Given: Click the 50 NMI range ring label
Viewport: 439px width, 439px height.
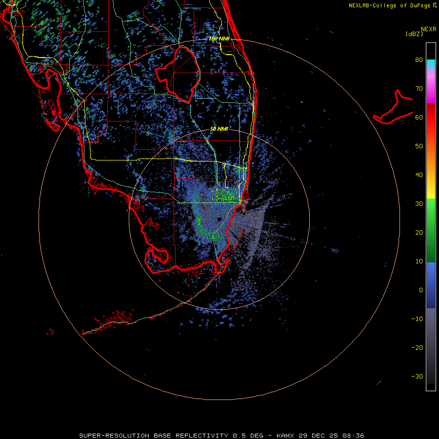Looking at the screenshot, I should (x=219, y=129).
